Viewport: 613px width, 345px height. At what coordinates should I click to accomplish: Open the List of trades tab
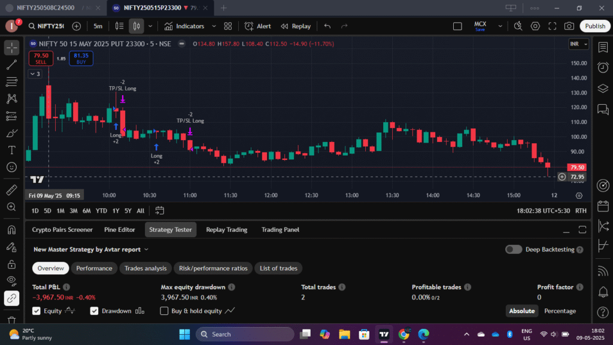pos(279,268)
